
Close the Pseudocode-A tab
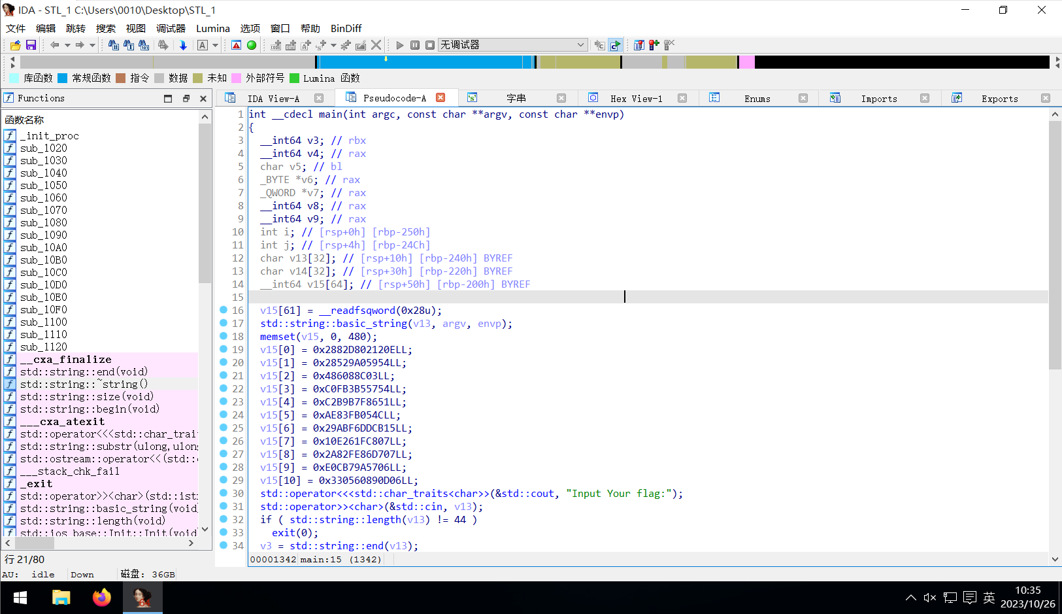(440, 98)
